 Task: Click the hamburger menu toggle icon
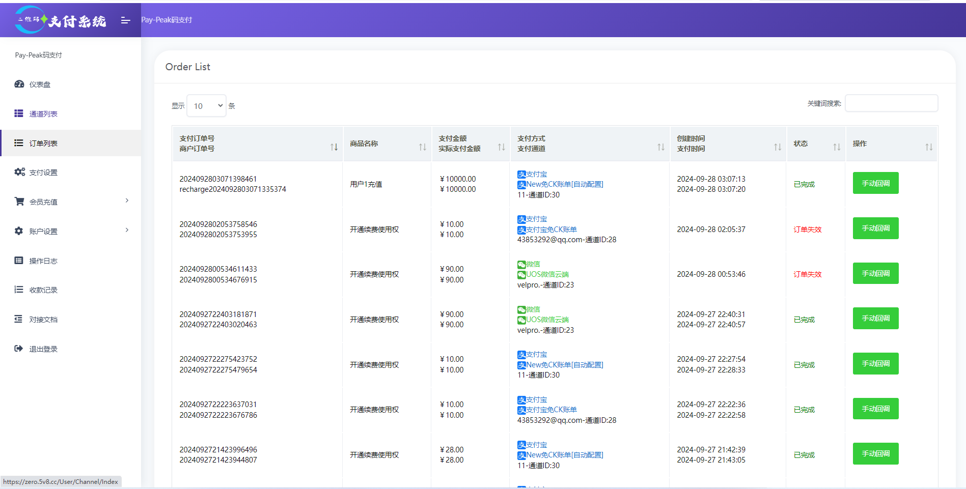pos(125,20)
